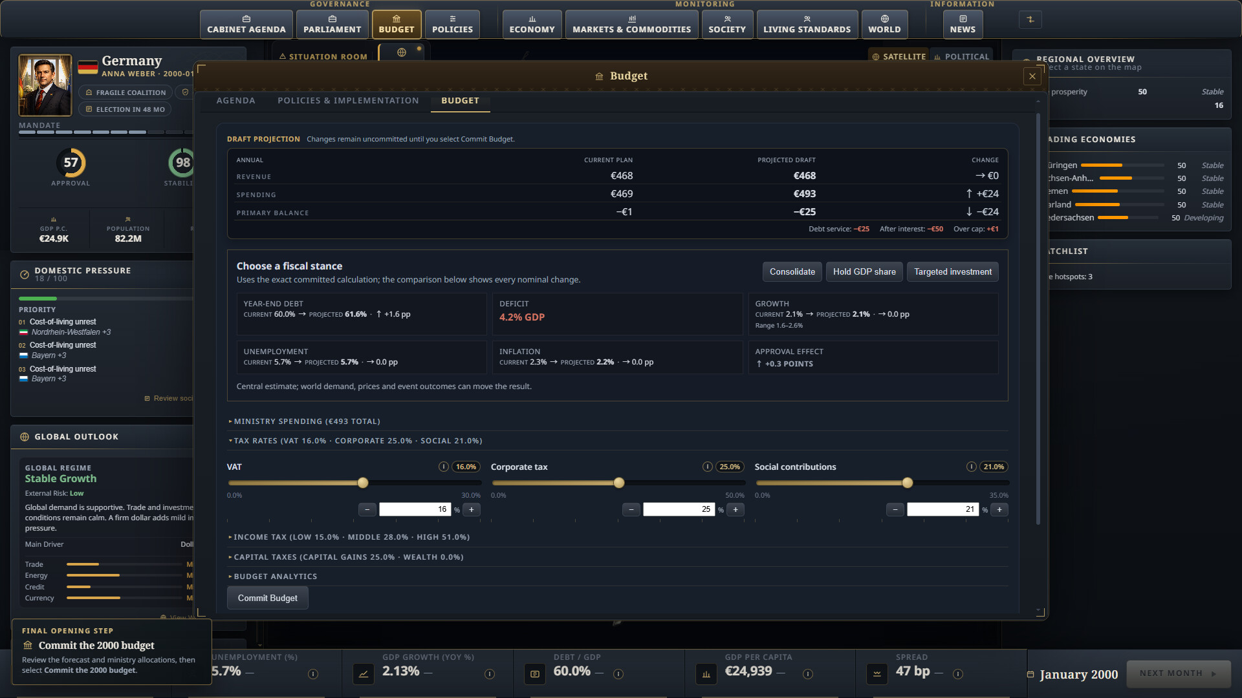Select Hold GDP share stance
Image resolution: width=1242 pixels, height=698 pixels.
pyautogui.click(x=864, y=272)
